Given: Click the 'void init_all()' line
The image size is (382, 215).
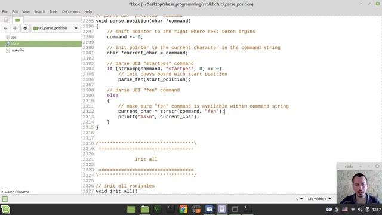Looking at the screenshot, I should coord(117,191).
